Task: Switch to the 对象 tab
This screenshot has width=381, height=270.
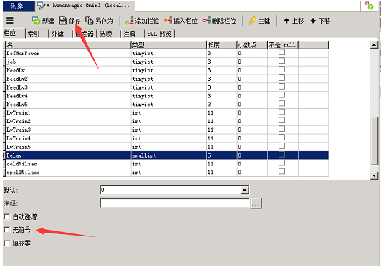Action: pos(19,6)
